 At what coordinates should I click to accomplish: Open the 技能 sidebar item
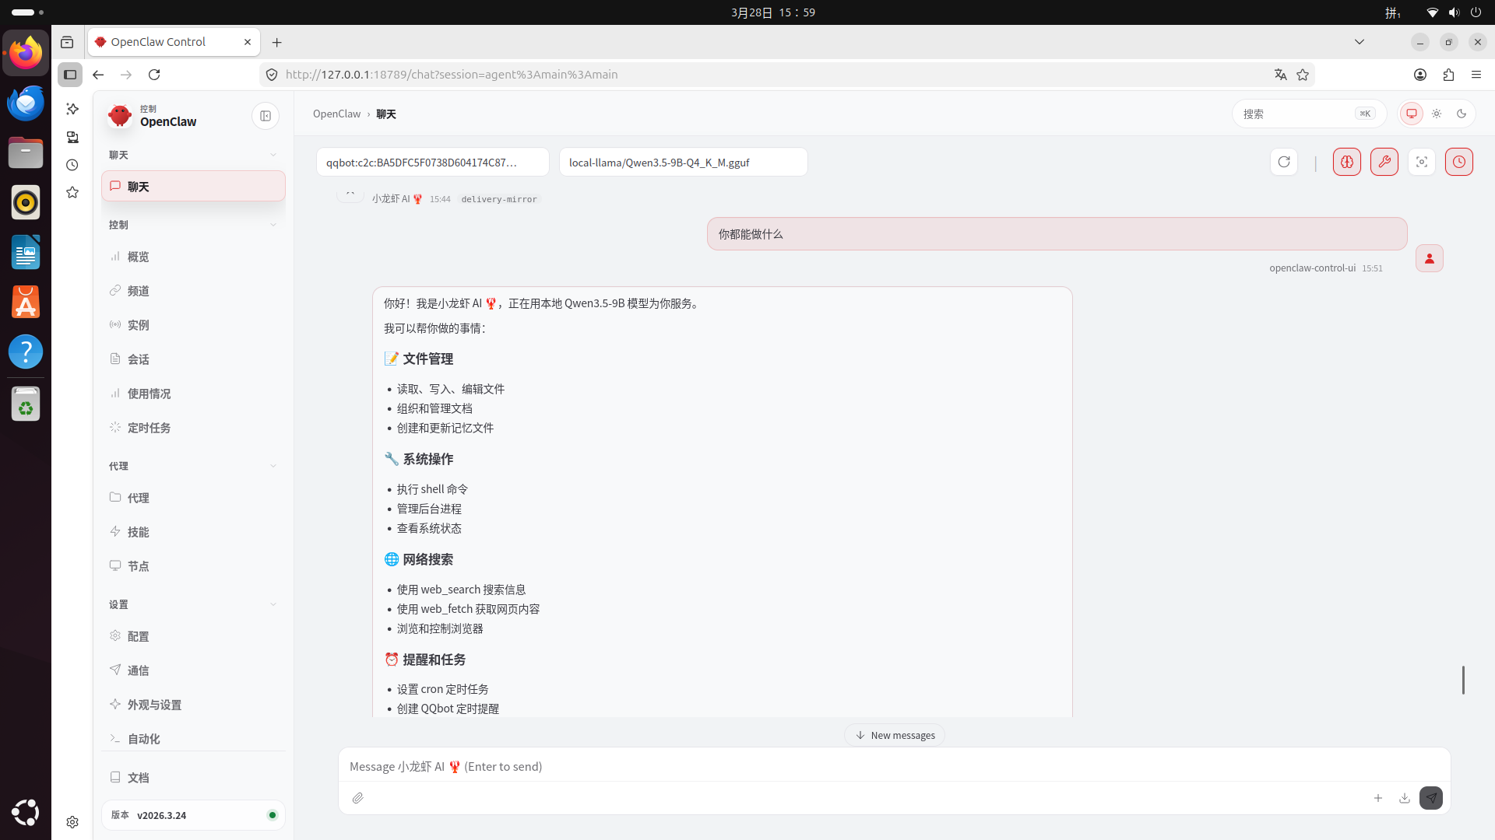(x=138, y=532)
